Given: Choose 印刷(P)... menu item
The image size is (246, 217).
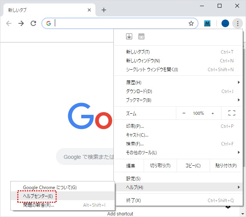Looking at the screenshot, I should click(x=178, y=126).
